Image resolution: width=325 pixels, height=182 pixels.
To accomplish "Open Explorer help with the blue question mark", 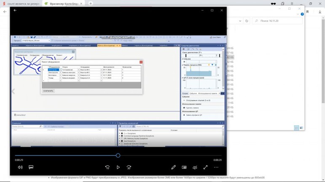I will click(302, 14).
